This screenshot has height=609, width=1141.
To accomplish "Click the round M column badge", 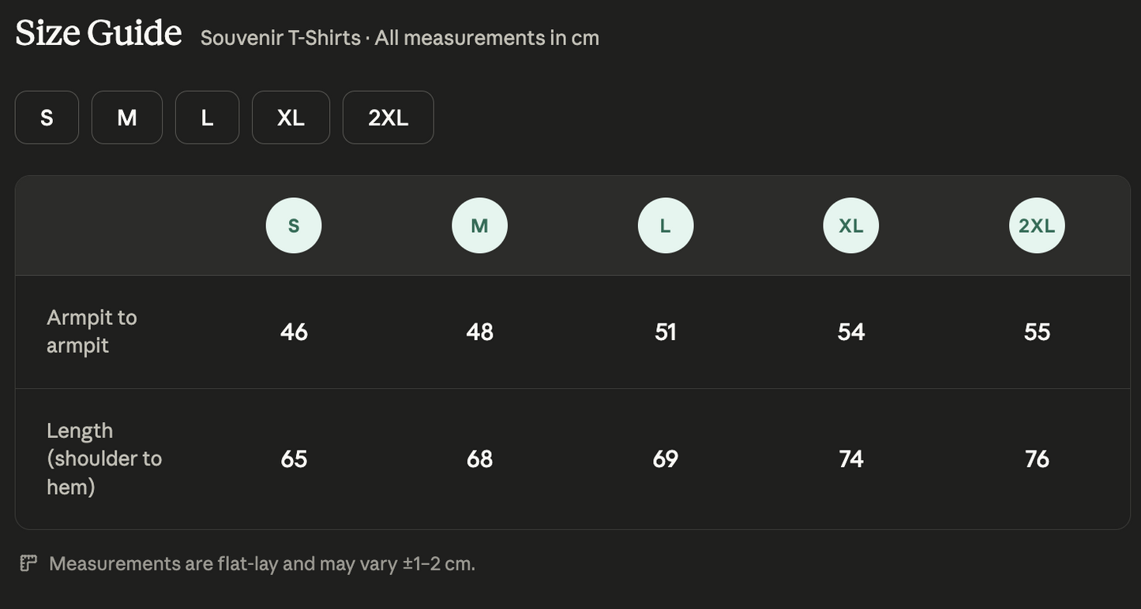I will 479,226.
